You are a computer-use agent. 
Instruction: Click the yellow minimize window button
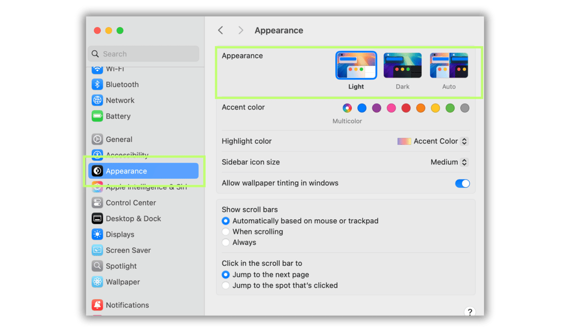tap(109, 30)
